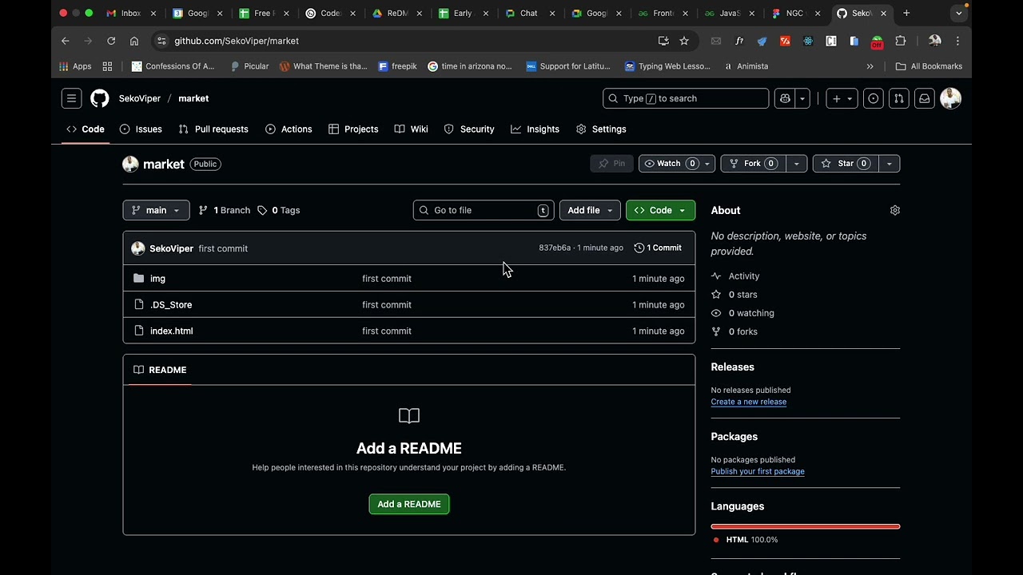The image size is (1023, 575).
Task: Open the notifications inbox icon
Action: (x=925, y=98)
